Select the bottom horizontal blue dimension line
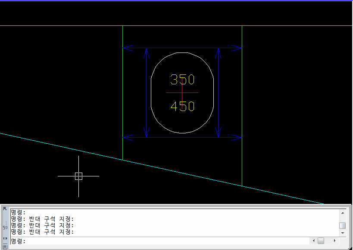Viewport: 353px width, 250px height. point(182,137)
